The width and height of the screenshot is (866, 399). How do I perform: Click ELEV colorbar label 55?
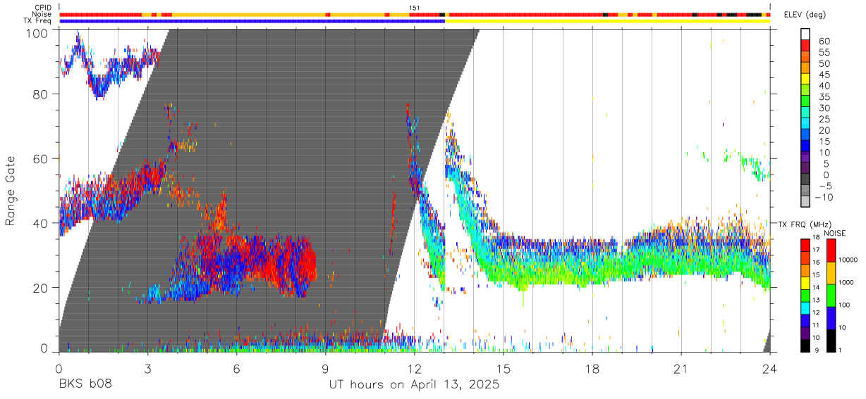(x=823, y=53)
